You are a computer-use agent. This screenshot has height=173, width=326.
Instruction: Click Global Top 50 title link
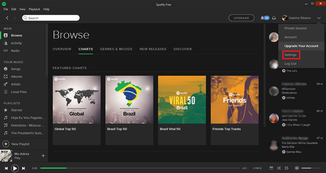pos(65,129)
